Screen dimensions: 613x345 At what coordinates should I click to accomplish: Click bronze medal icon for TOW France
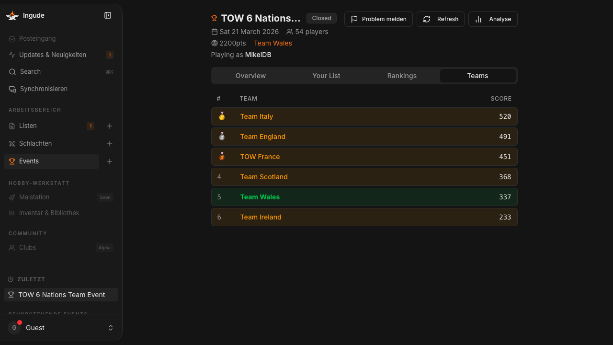(222, 156)
